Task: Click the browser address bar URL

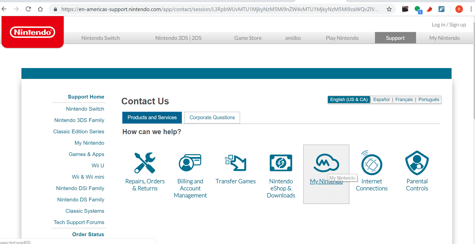Action: (x=220, y=9)
